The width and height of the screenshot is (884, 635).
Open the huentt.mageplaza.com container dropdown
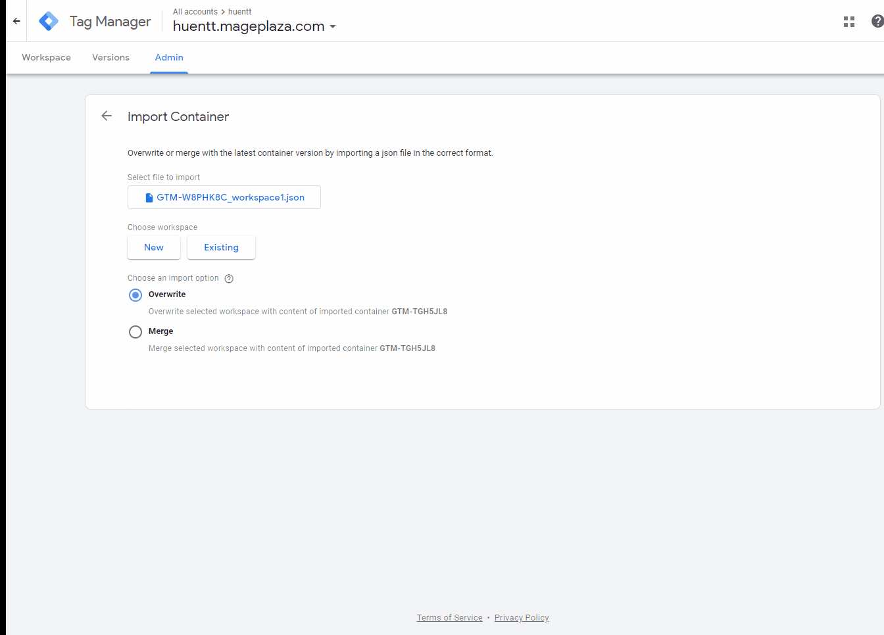(255, 26)
